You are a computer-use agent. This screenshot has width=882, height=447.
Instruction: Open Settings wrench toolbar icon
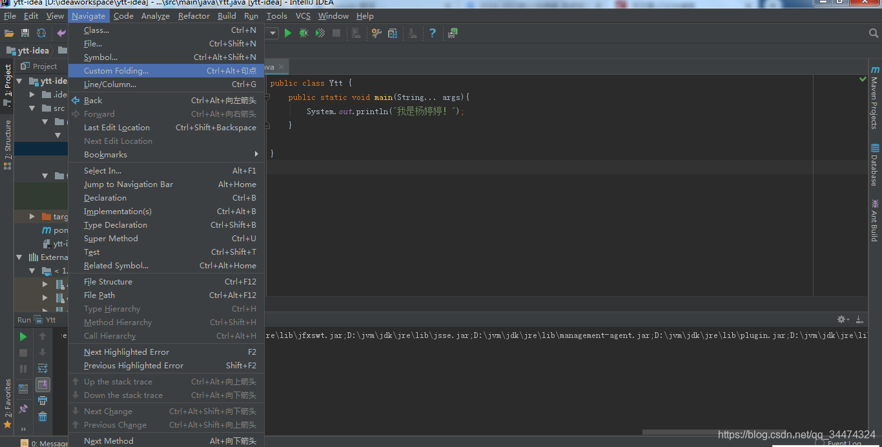point(376,33)
